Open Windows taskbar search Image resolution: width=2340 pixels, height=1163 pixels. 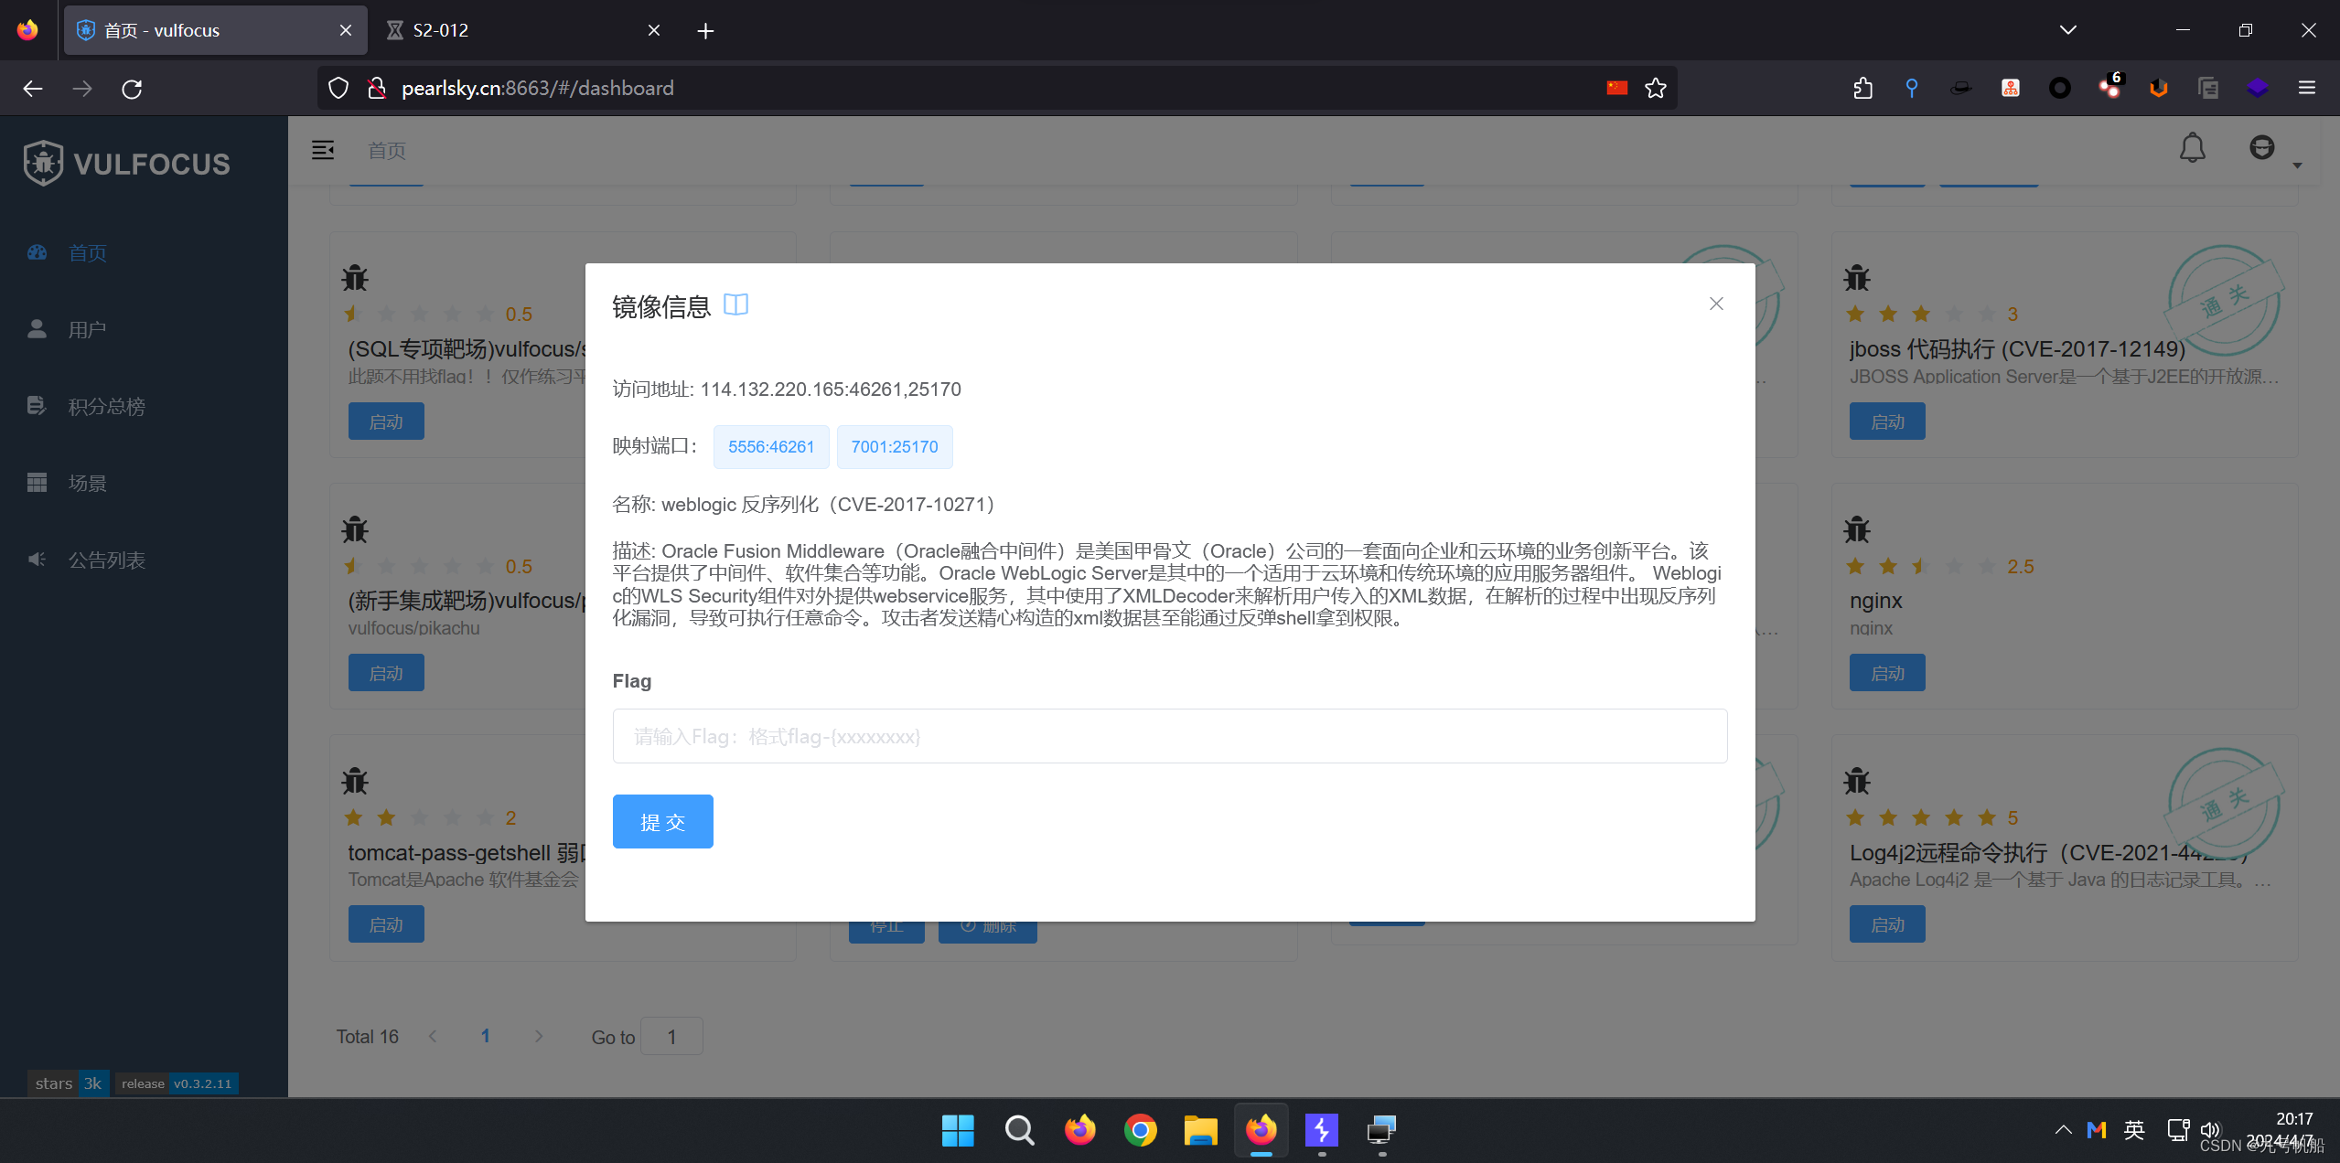[1018, 1131]
